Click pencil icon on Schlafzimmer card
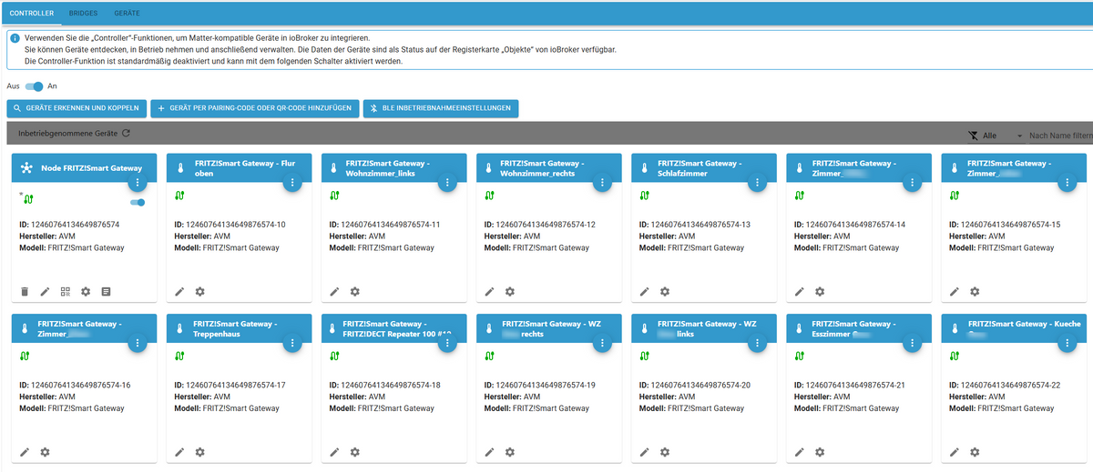The height and width of the screenshot is (472, 1093). (x=644, y=291)
